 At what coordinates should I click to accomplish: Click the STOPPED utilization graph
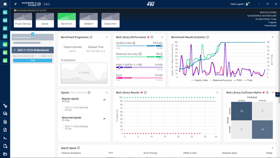point(84,73)
